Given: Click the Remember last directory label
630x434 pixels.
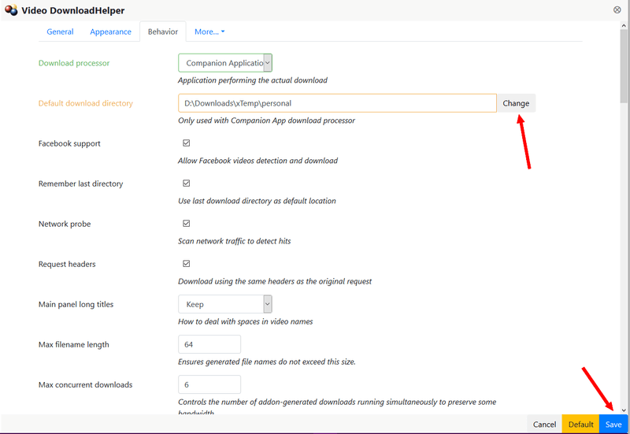Looking at the screenshot, I should click(x=81, y=184).
